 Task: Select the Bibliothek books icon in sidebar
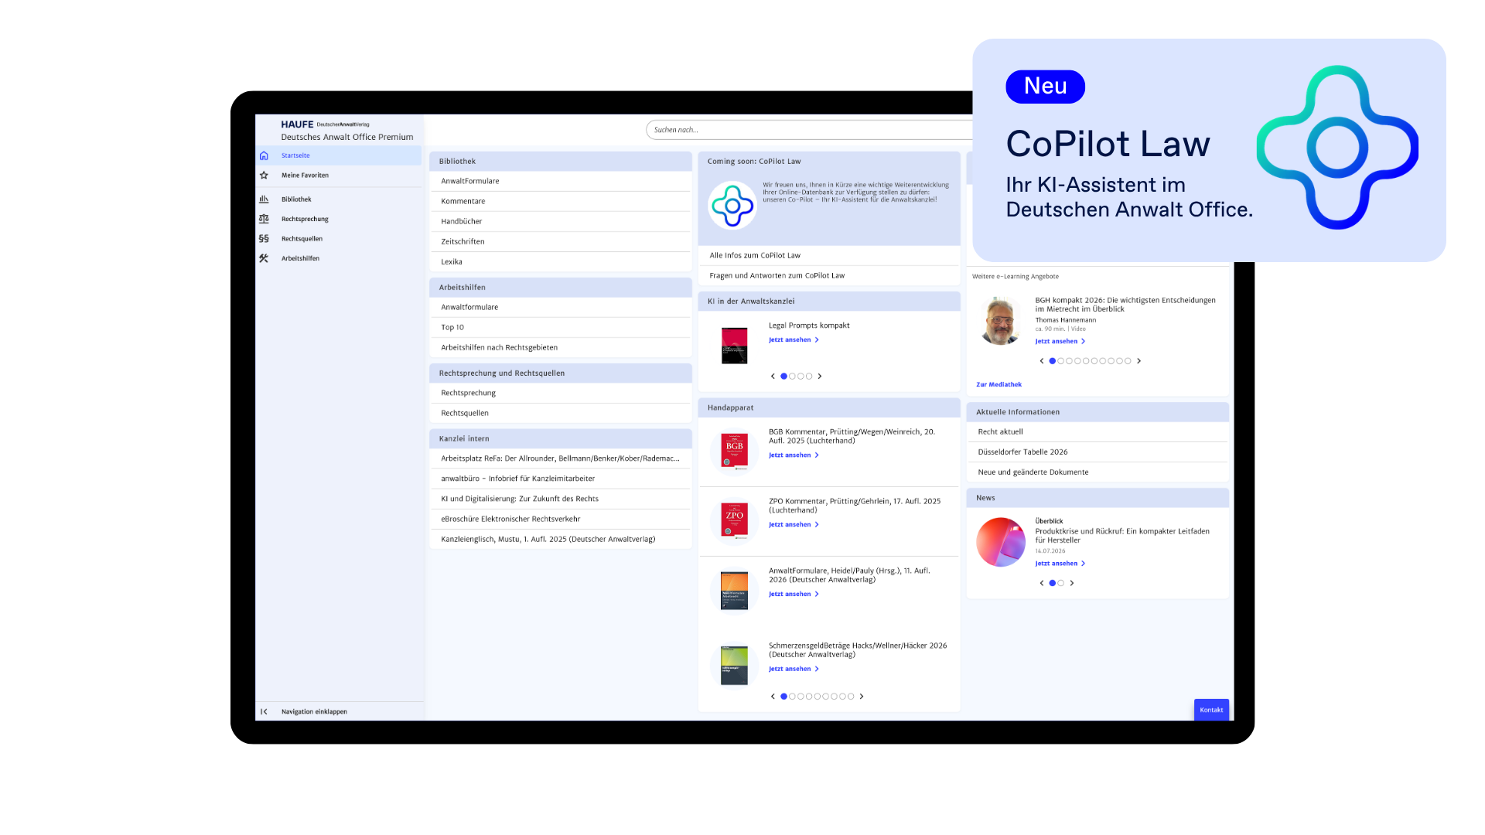coord(264,199)
